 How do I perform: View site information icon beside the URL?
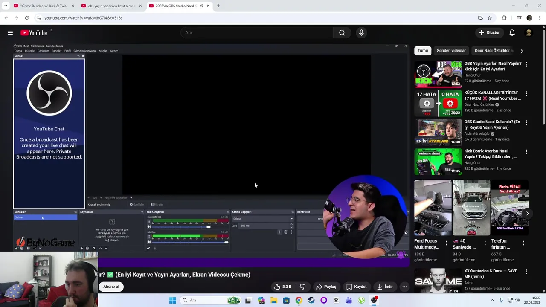coord(39,18)
